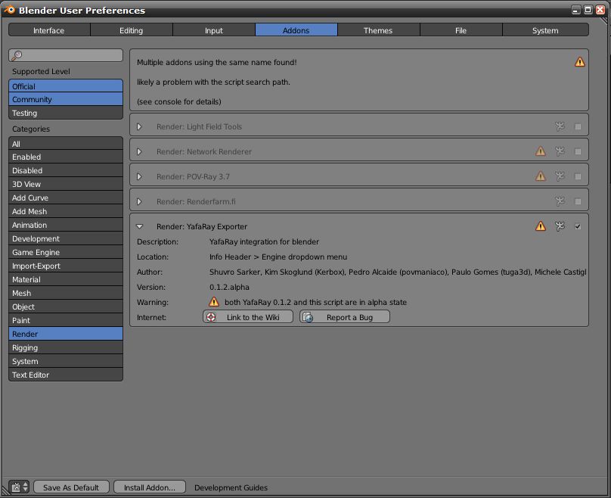The width and height of the screenshot is (611, 498).
Task: Select the Add Mesh category
Action: pos(66,211)
